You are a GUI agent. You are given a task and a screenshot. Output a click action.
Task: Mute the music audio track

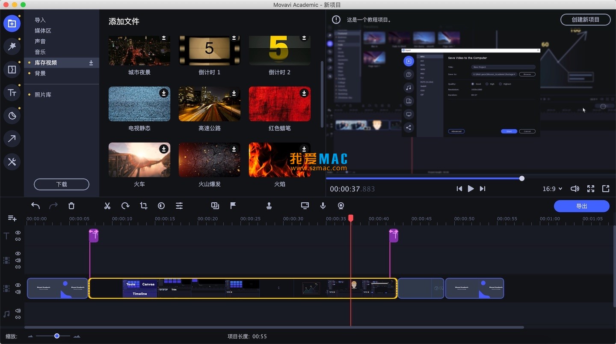point(18,311)
